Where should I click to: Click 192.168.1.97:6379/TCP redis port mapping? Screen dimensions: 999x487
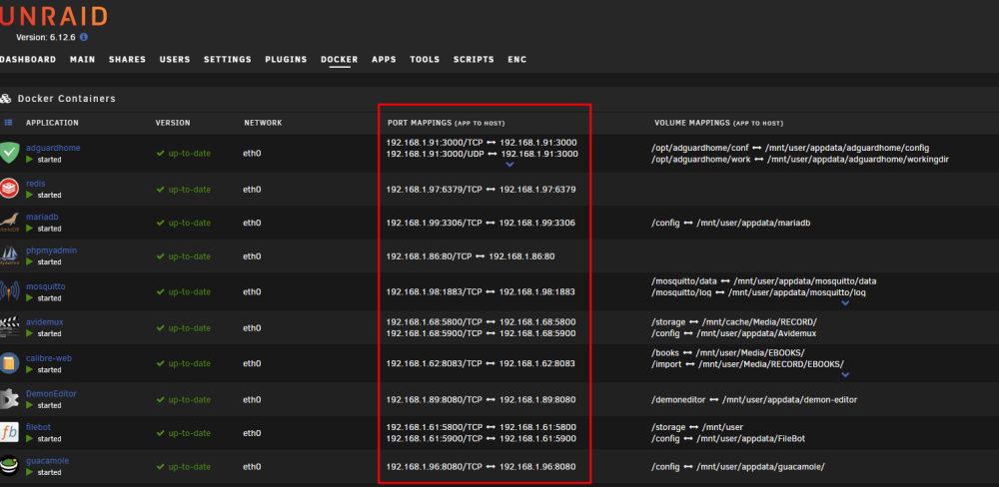[434, 189]
